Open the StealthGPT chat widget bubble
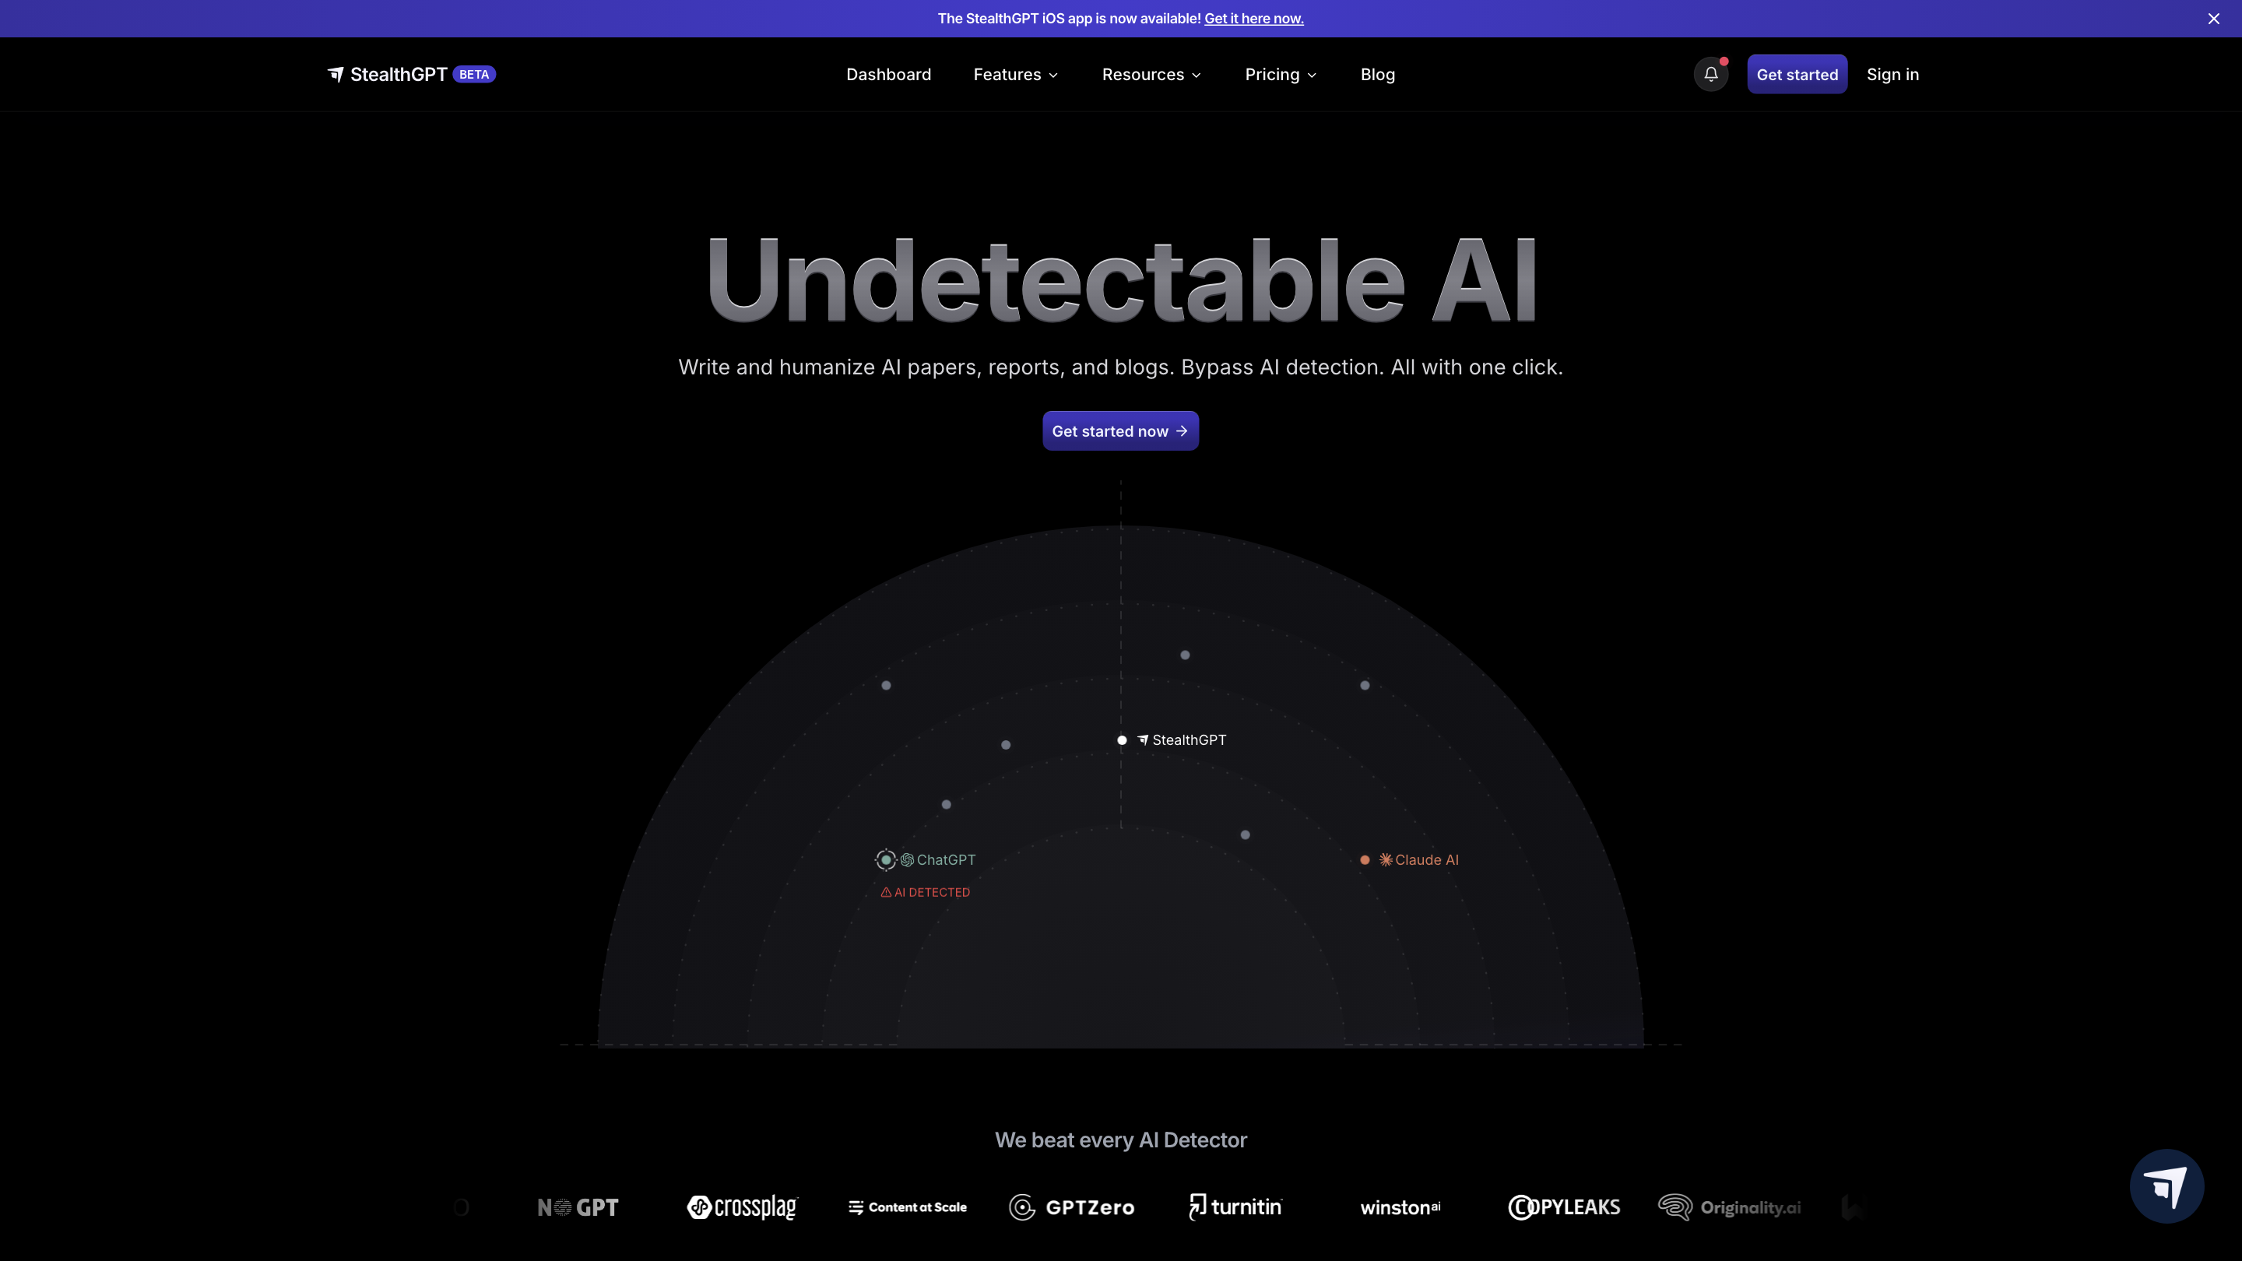This screenshot has height=1261, width=2242. pyautogui.click(x=2166, y=1185)
